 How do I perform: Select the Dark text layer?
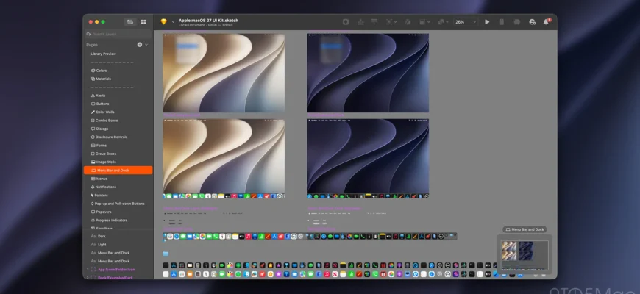pos(118,236)
